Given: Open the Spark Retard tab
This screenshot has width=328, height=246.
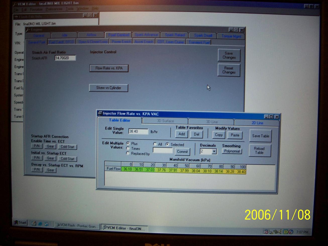Looking at the screenshot, I should click(175, 35).
